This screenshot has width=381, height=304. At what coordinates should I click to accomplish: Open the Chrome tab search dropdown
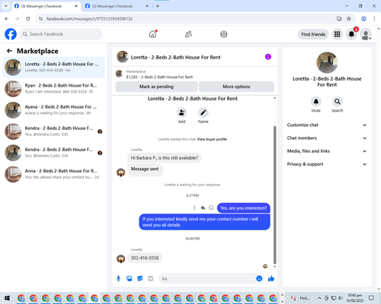[6, 6]
